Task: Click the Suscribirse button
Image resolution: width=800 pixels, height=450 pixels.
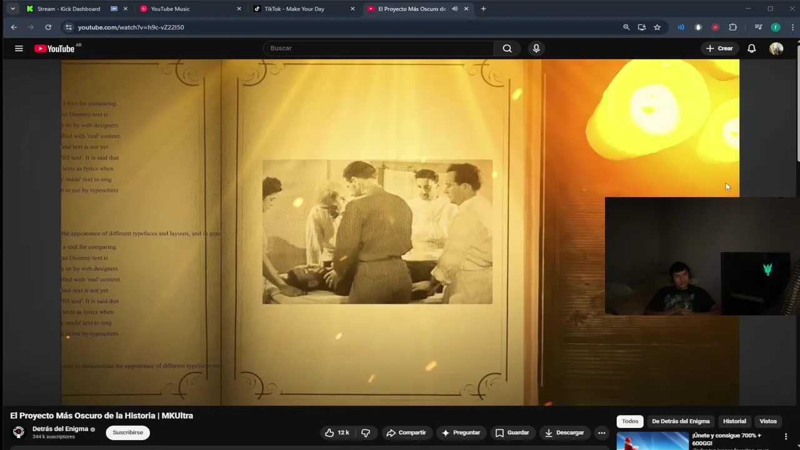Action: tap(127, 432)
